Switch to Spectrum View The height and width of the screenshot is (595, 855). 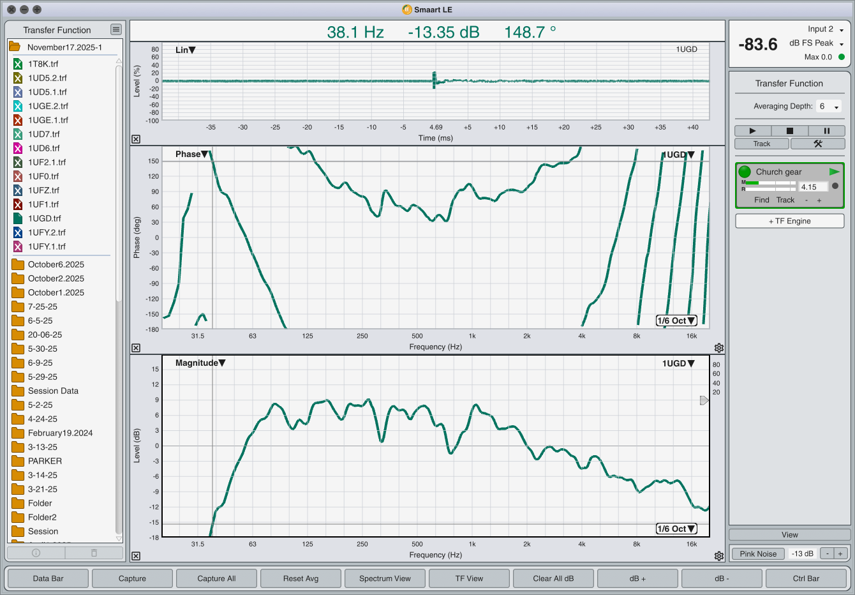(385, 578)
